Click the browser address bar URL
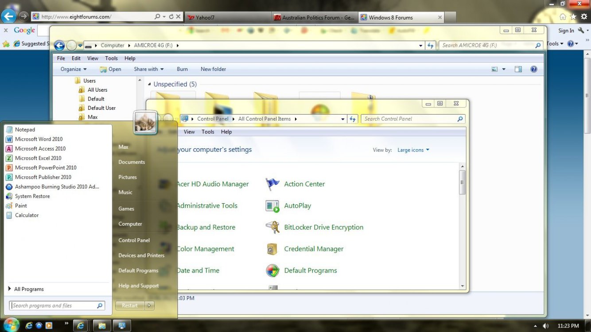 pos(76,17)
